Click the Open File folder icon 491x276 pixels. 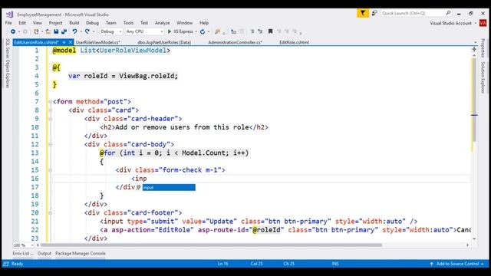coord(48,31)
